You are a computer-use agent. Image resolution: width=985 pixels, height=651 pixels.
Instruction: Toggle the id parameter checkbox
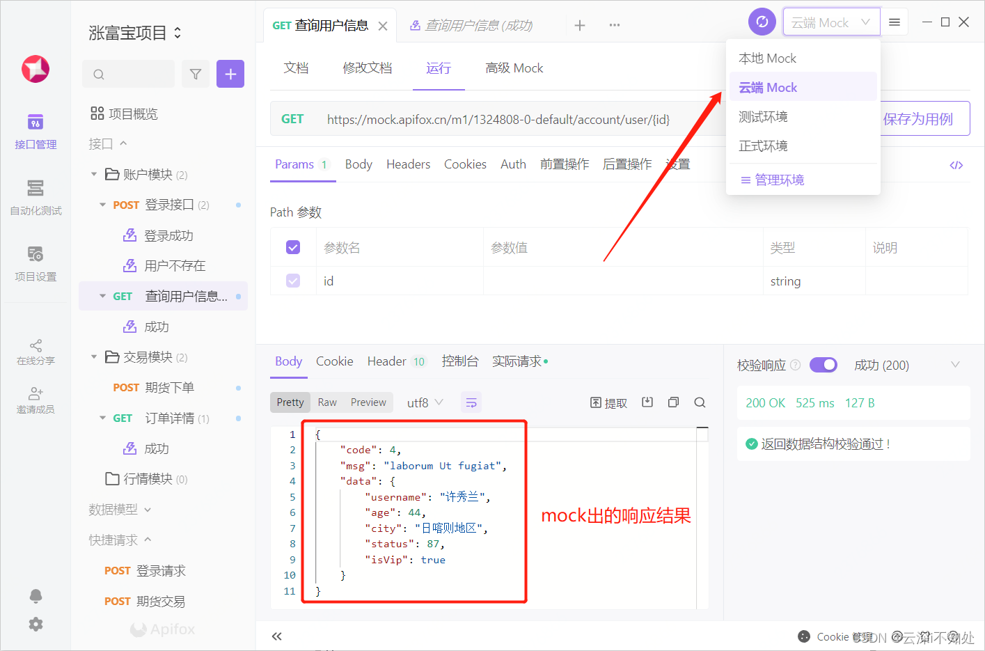tap(293, 281)
